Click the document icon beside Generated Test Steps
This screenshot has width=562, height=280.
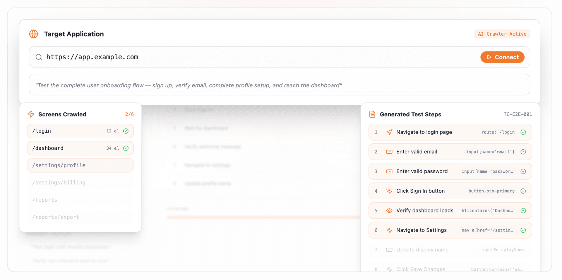point(372,114)
